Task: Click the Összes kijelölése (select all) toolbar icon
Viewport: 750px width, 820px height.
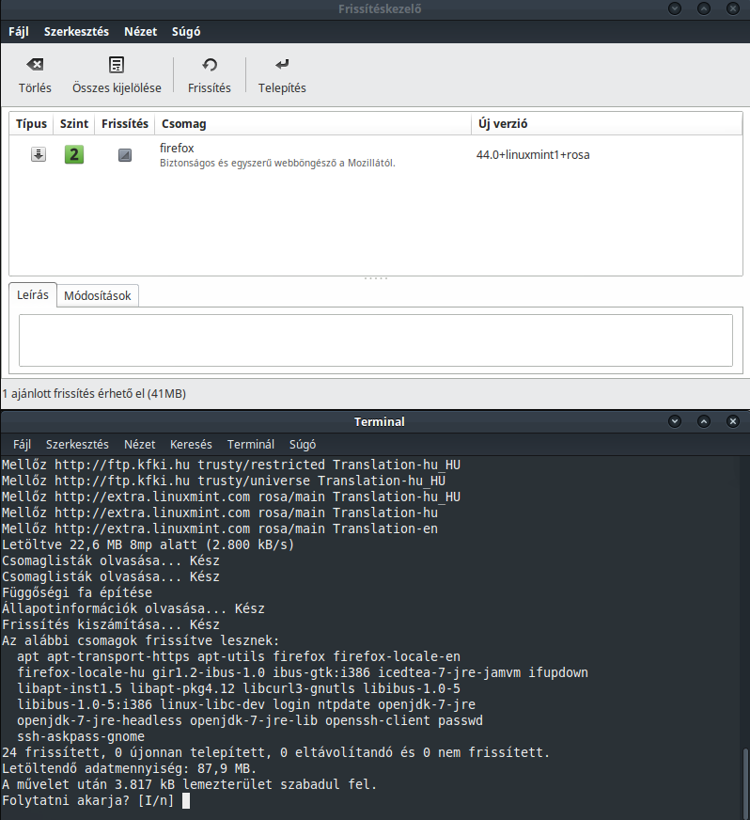Action: [x=117, y=65]
